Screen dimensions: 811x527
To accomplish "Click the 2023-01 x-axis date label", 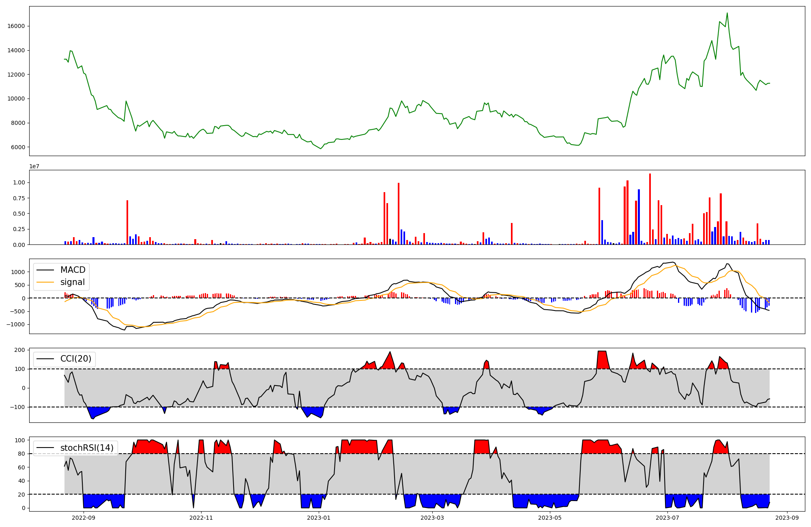I will coord(319,518).
